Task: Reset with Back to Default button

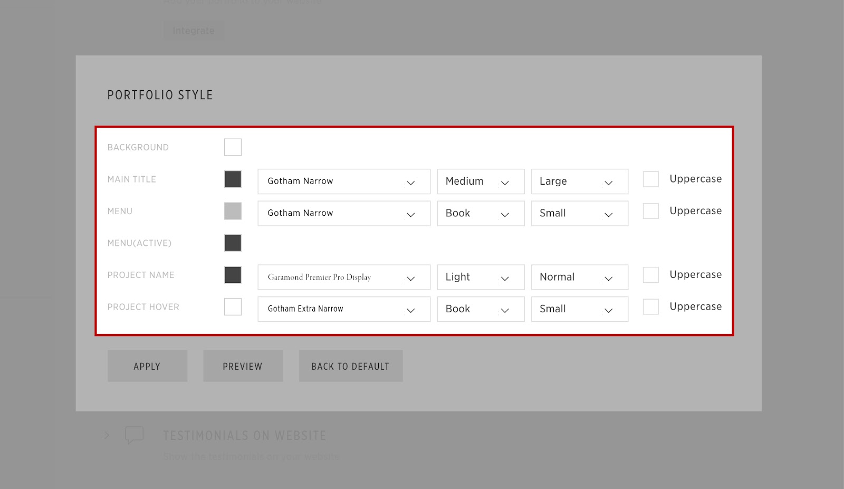Action: 350,366
